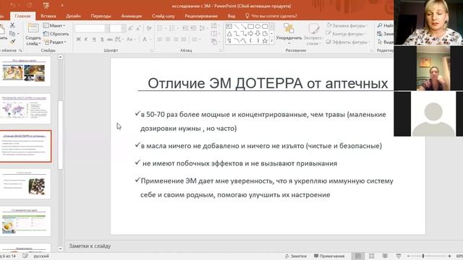This screenshot has height=260, width=463.
Task: Switch to the Анимация tab
Action: [132, 16]
